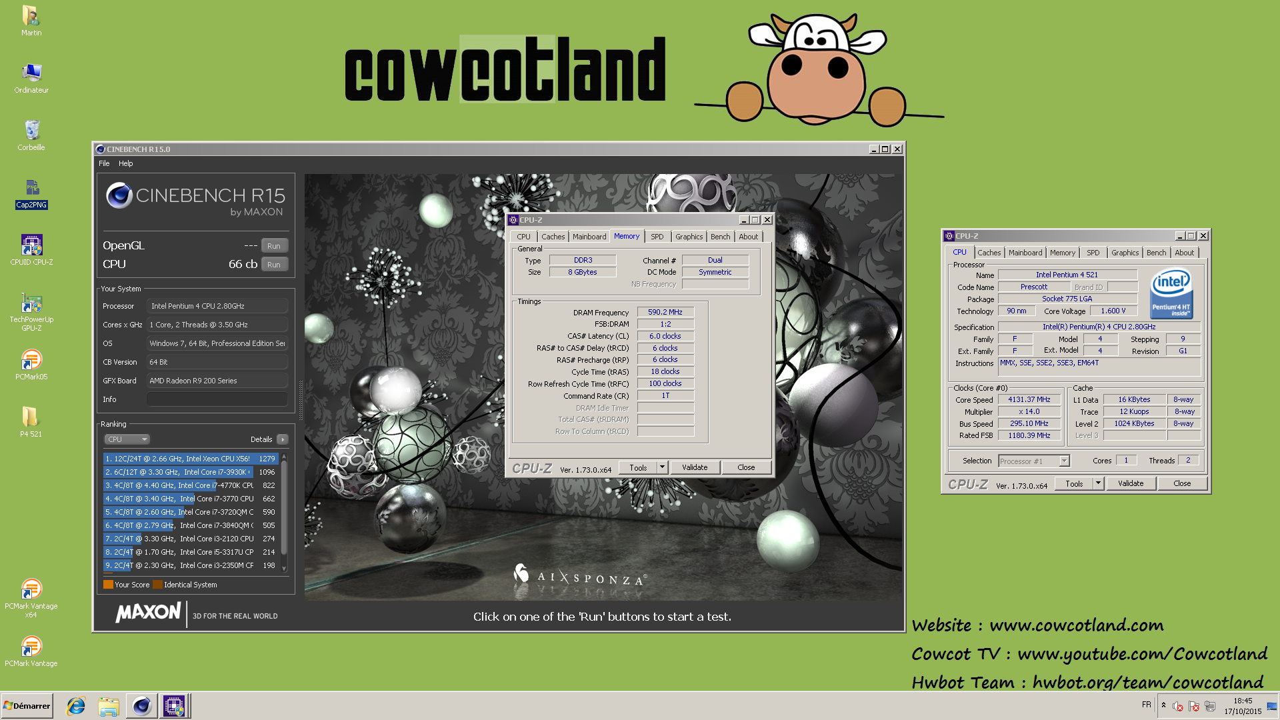The height and width of the screenshot is (720, 1280).
Task: Switch to CPU tab in memory CPU-Z window
Action: pos(523,237)
